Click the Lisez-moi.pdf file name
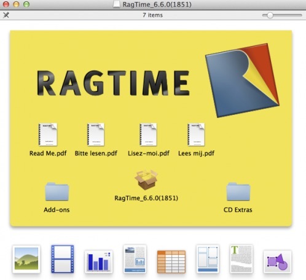 tap(149, 154)
